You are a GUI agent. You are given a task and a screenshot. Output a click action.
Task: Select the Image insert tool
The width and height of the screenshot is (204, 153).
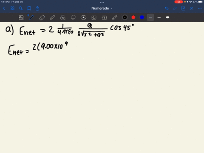pyautogui.click(x=94, y=17)
